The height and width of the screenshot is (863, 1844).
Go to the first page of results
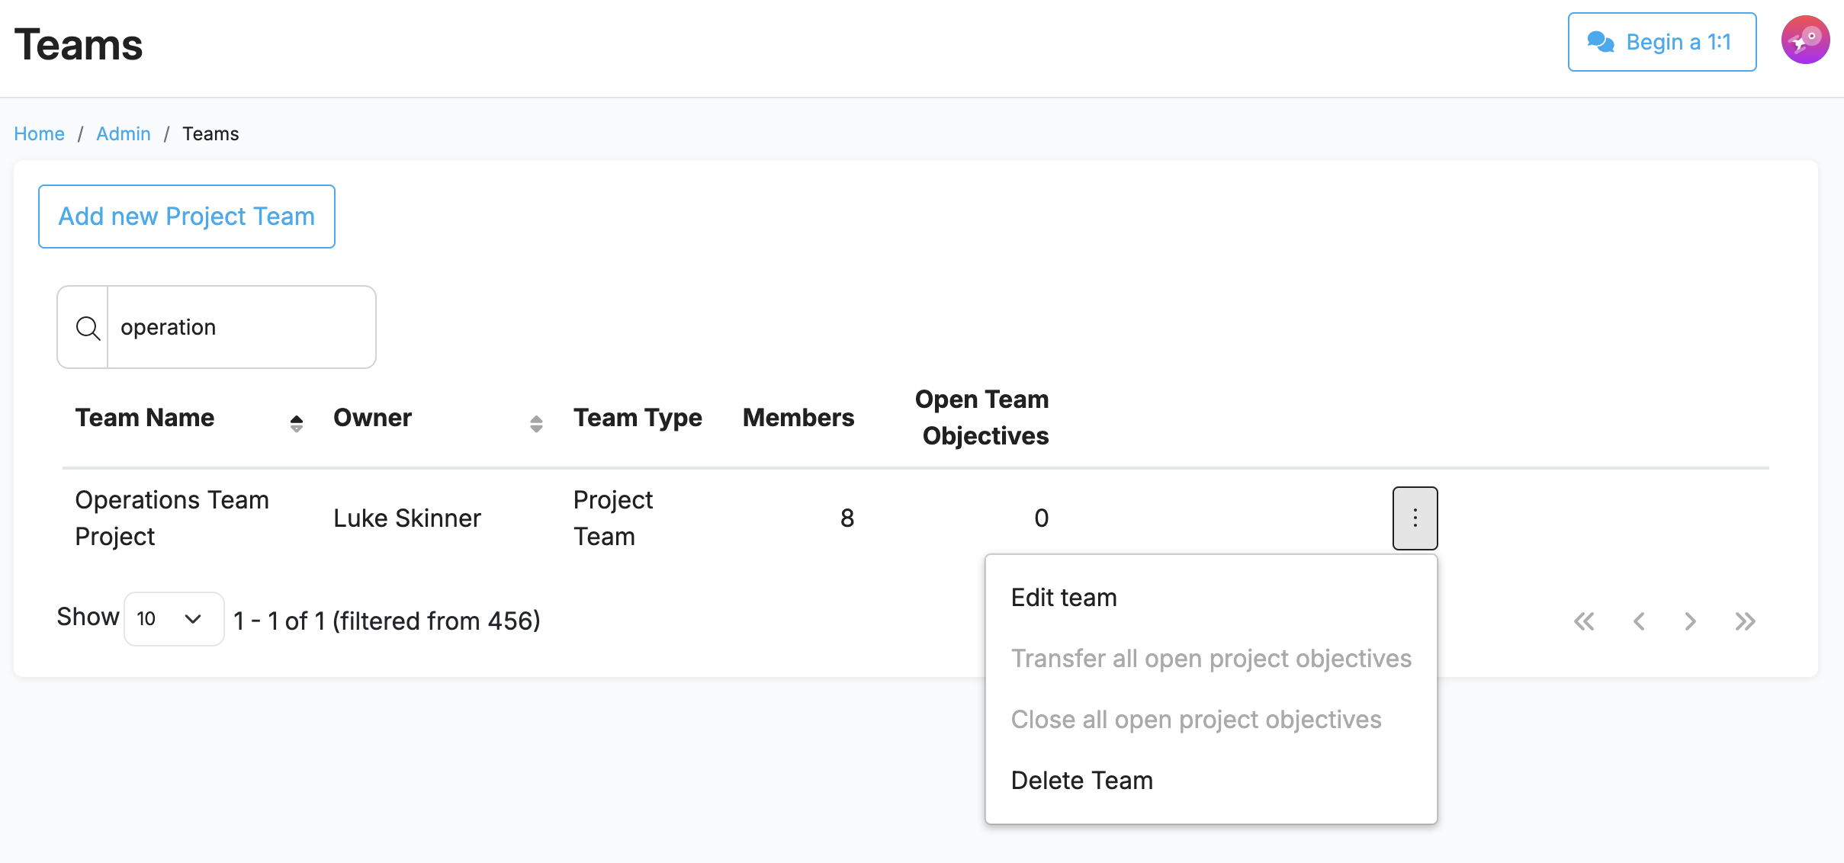[1584, 621]
